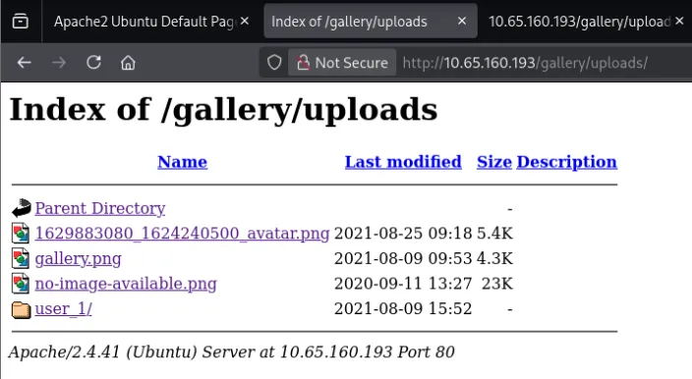
Task: Reload the current page
Action: tap(93, 63)
